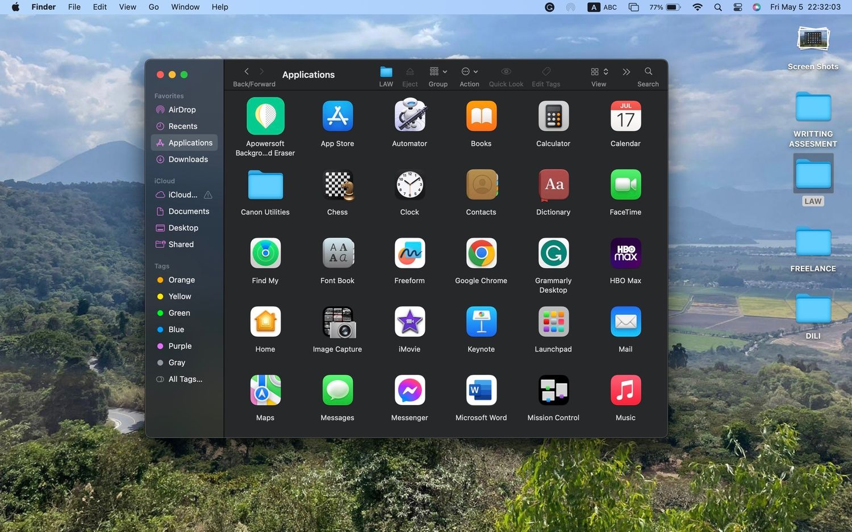
Task: Show All Tags in the sidebar
Action: pyautogui.click(x=184, y=379)
